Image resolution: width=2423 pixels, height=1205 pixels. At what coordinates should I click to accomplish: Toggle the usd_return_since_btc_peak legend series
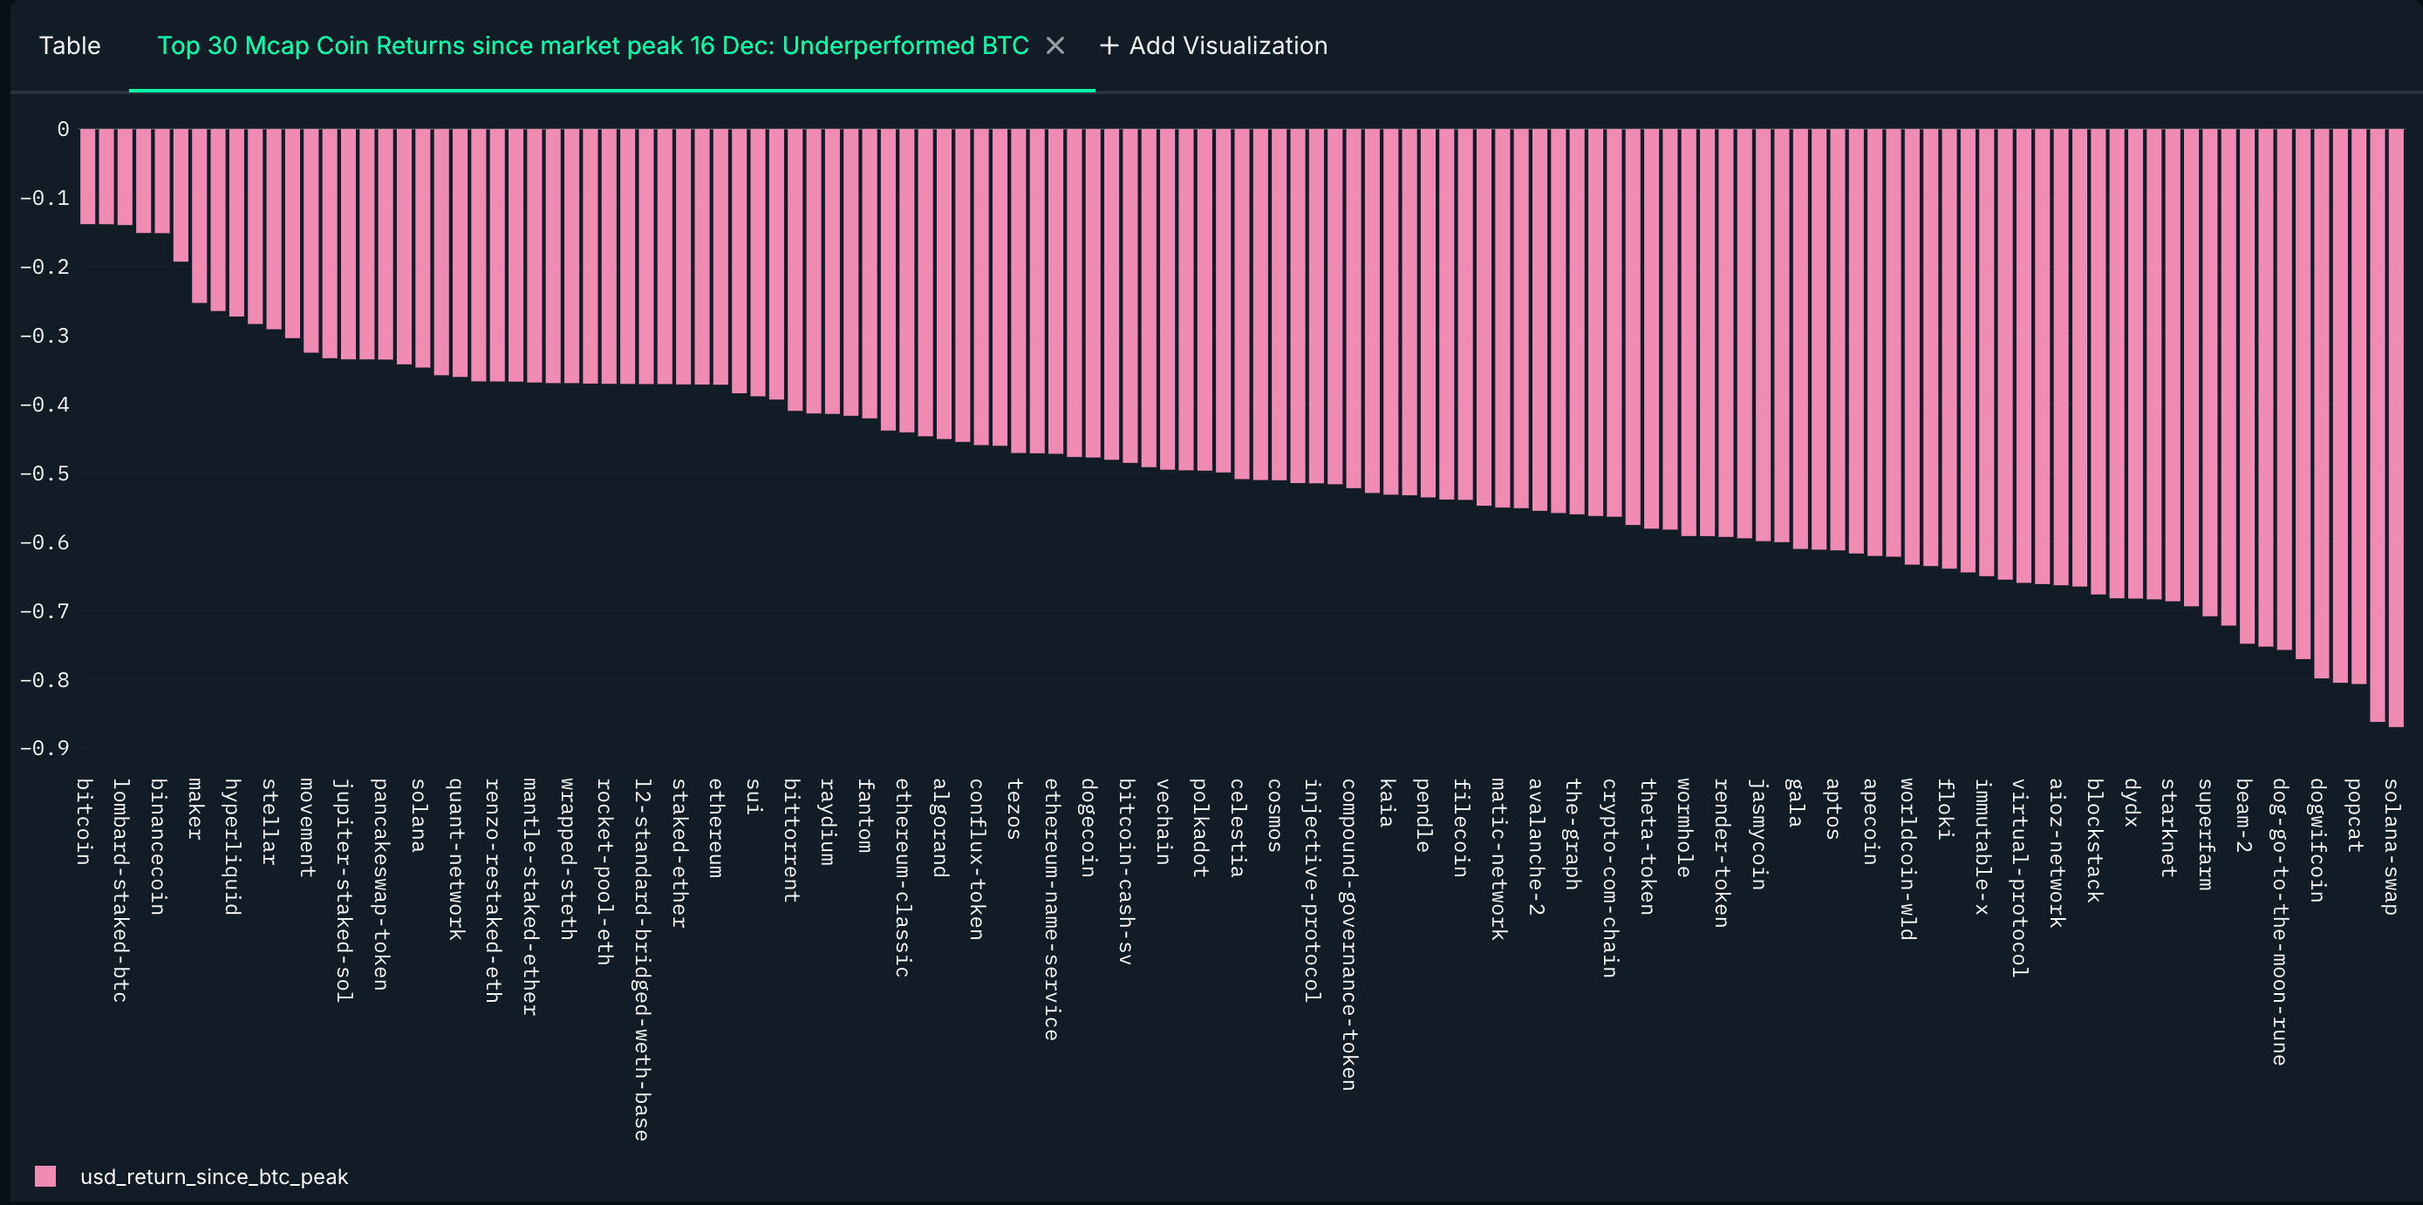[214, 1177]
